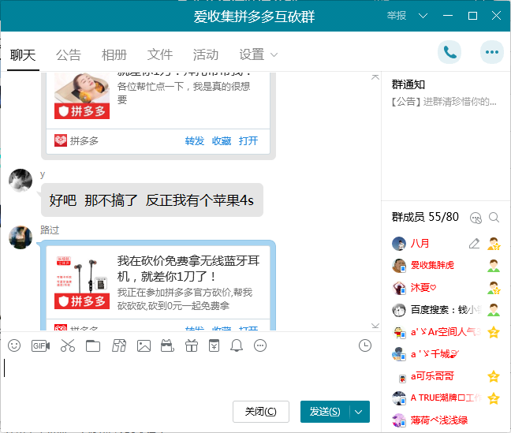Send a file via folder icon

tap(93, 345)
